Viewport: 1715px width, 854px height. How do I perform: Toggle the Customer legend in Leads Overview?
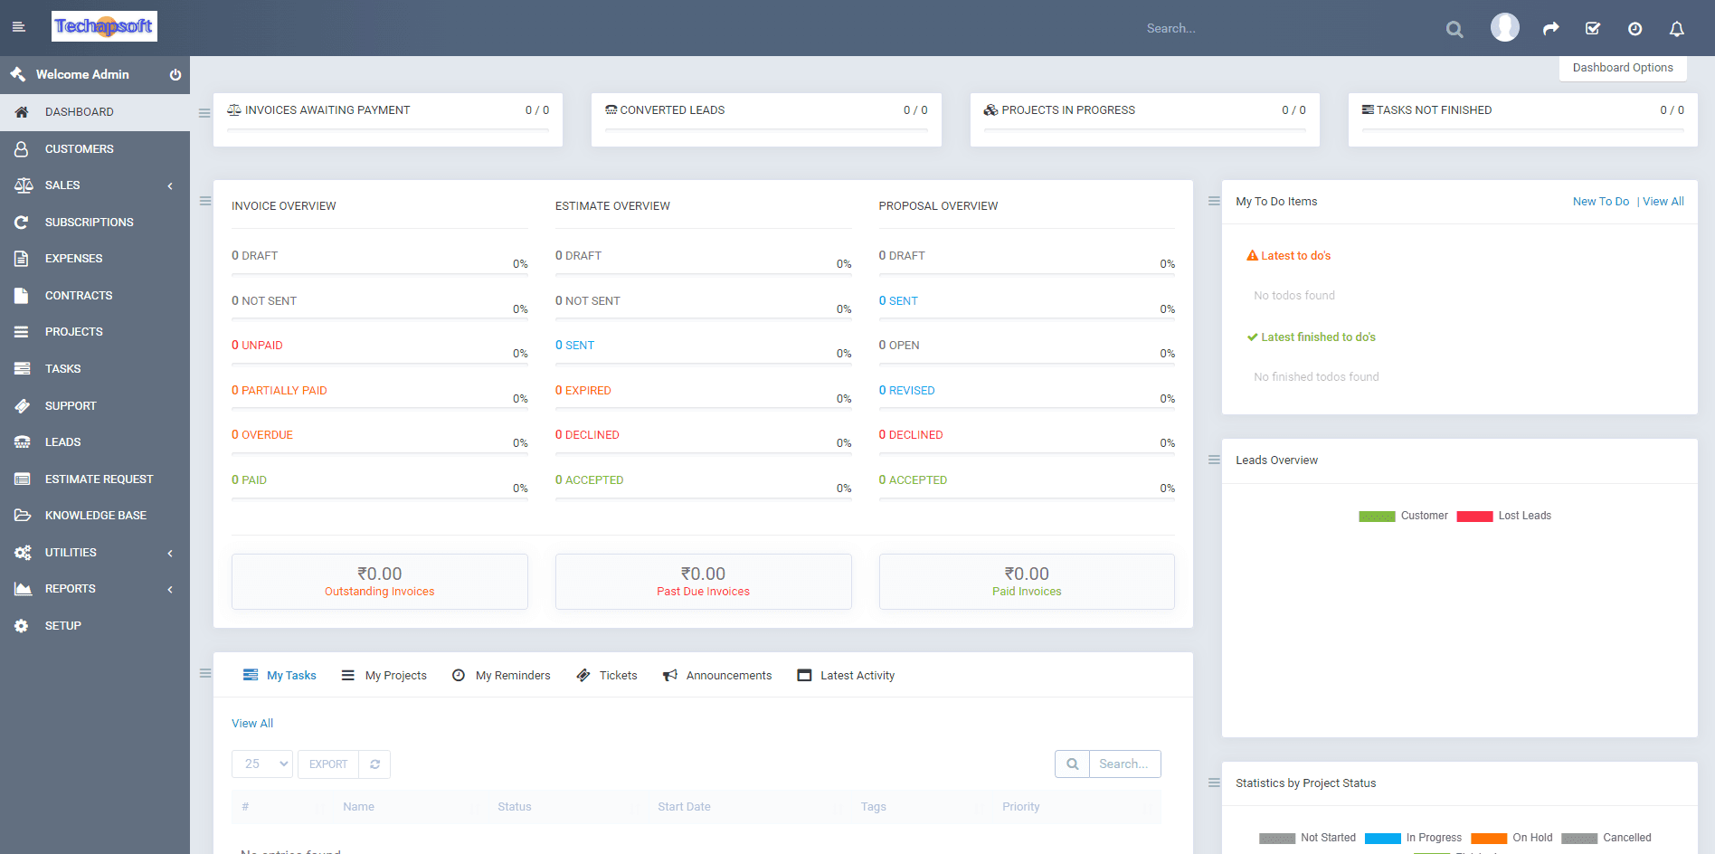pos(1403,516)
